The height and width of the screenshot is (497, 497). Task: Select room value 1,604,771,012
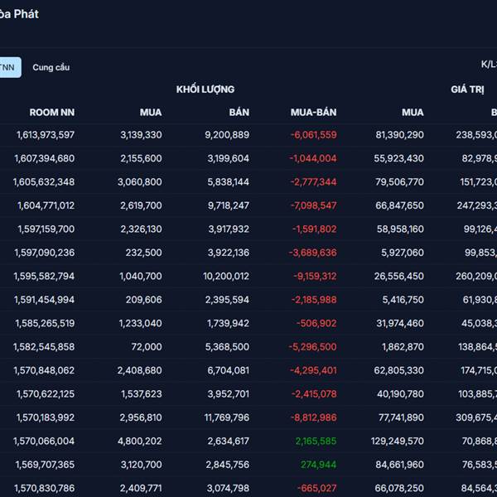46,205
